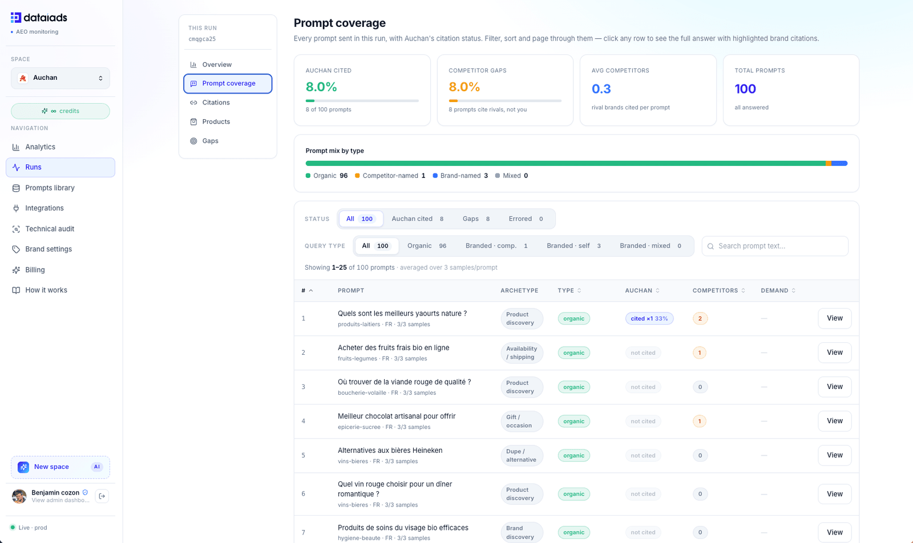Filter status to Gaps only
Screen dimensions: 913x543
tap(476, 219)
